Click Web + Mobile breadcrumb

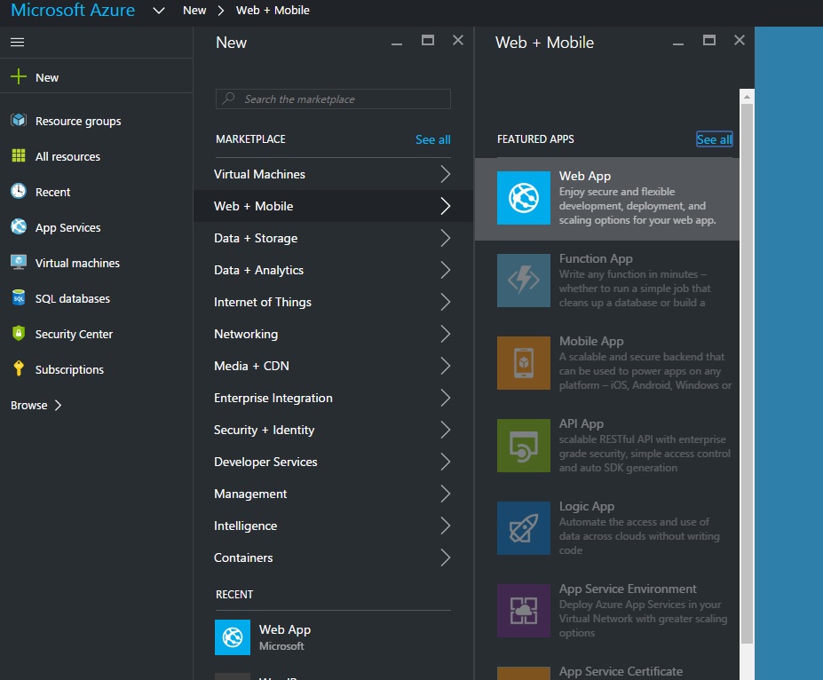click(x=273, y=11)
